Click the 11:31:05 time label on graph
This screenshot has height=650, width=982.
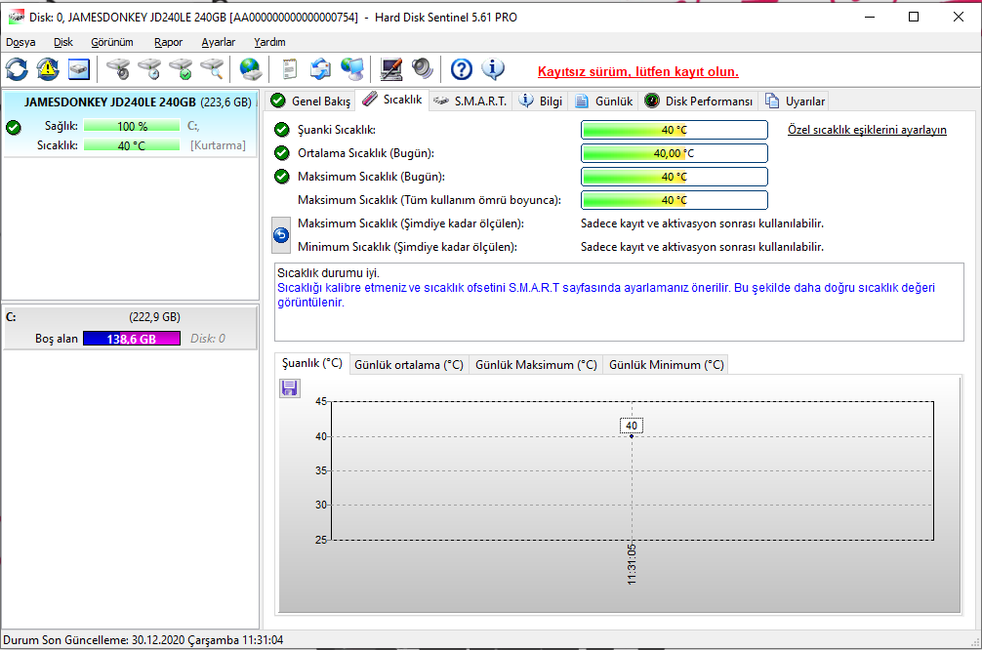click(x=632, y=564)
